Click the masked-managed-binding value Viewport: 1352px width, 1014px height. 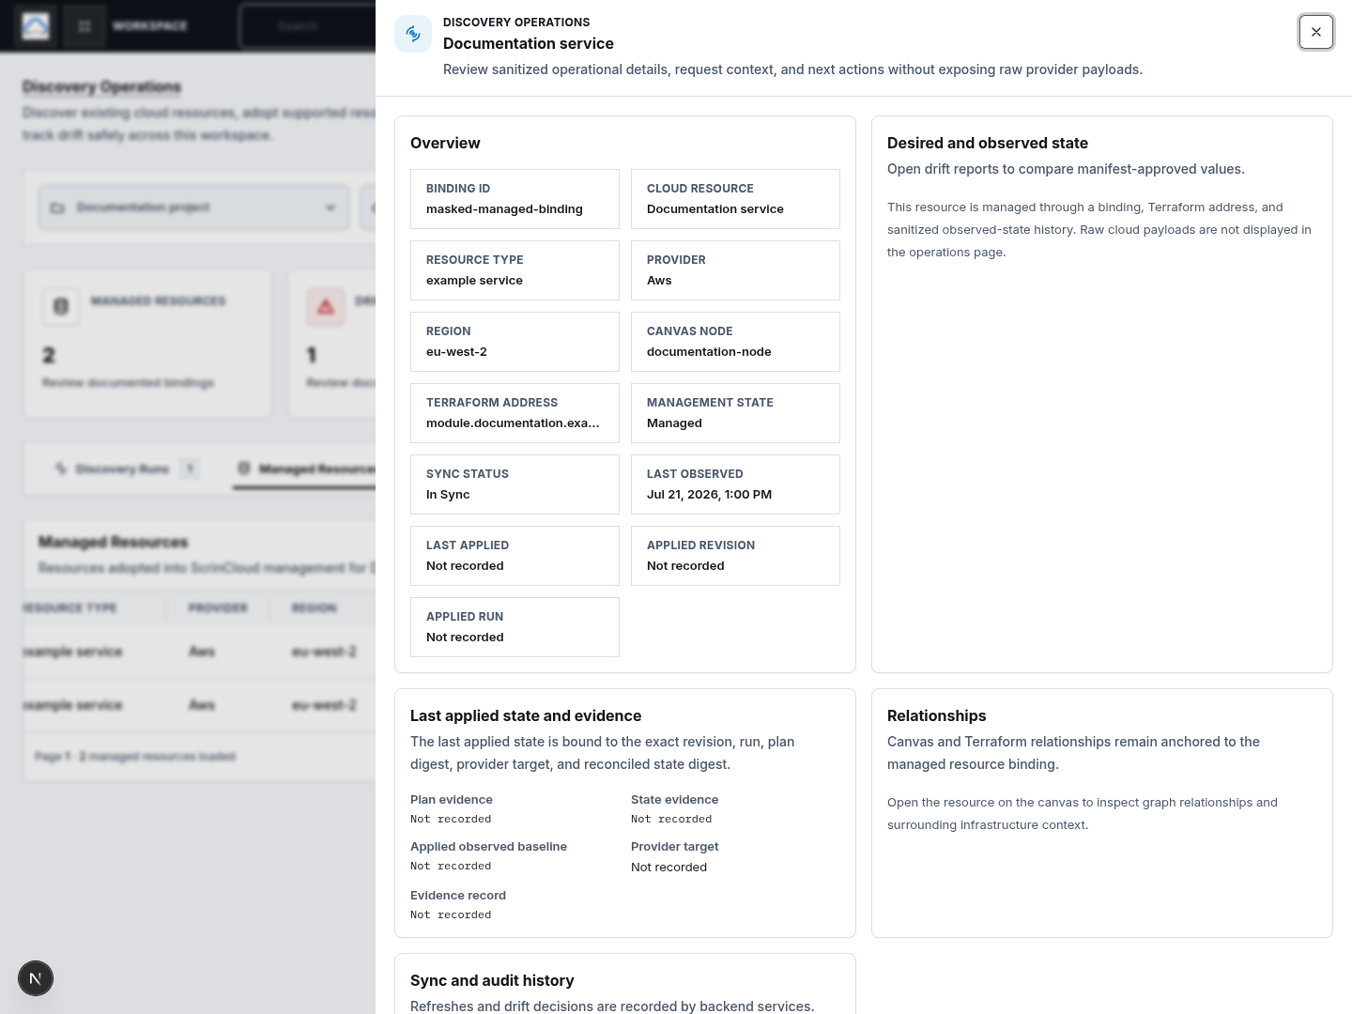click(x=504, y=209)
